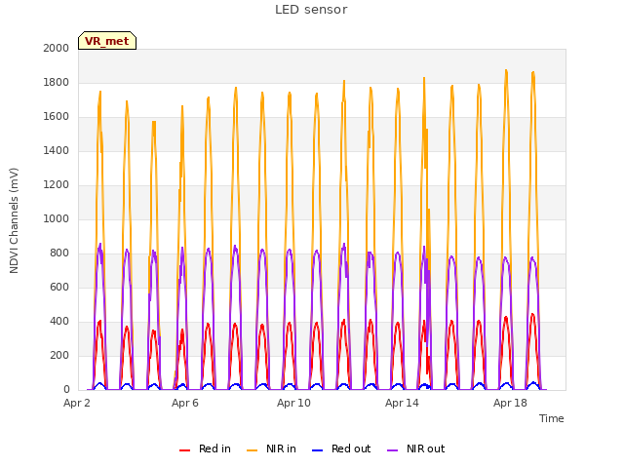Screen dimensions: 624x468
Task: Click the Apr 6 x-axis tick label
Action: [x=185, y=403]
